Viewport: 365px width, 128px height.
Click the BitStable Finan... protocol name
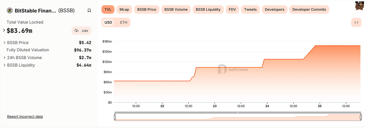click(35, 11)
